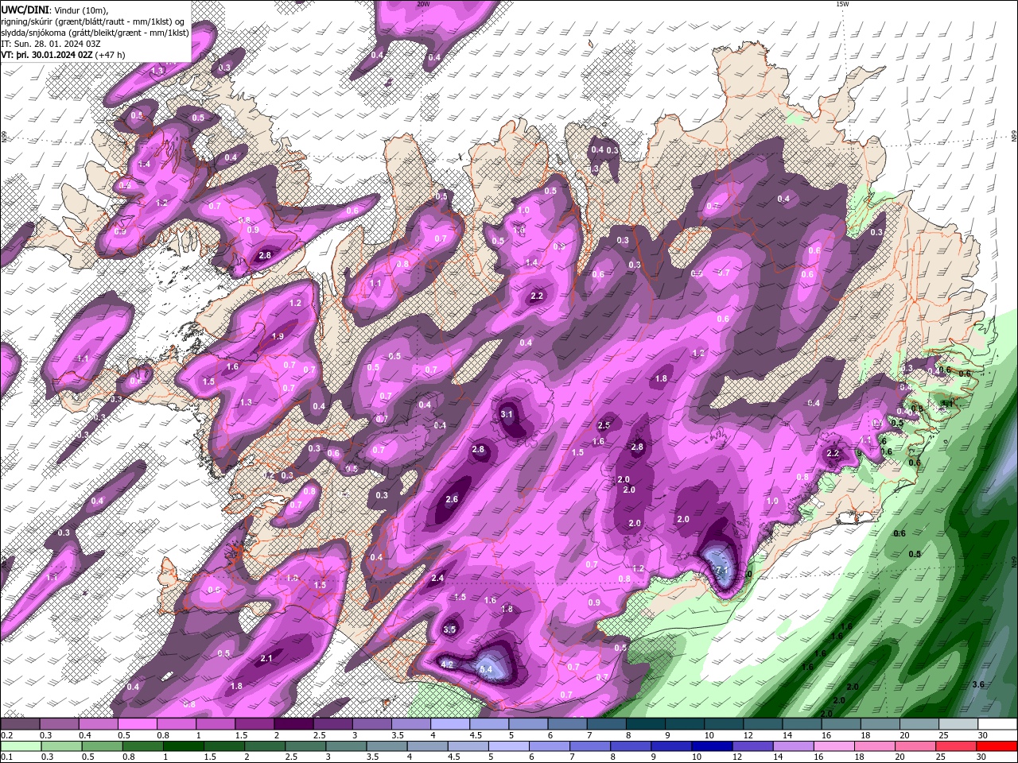This screenshot has width=1018, height=763.
Task: Select light pink 16 swatch in rain legend
Action: pos(833,746)
